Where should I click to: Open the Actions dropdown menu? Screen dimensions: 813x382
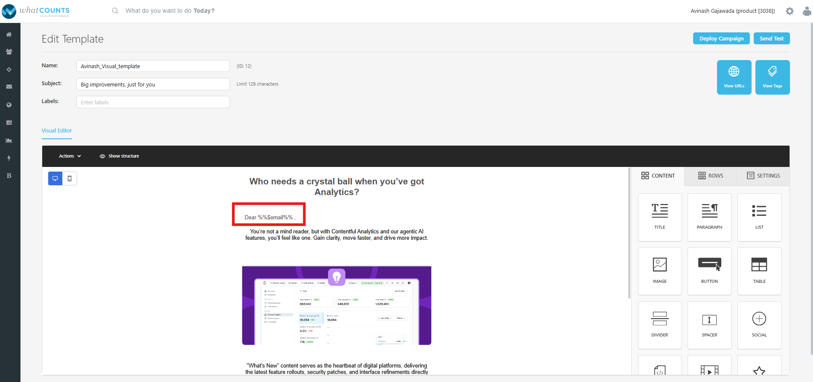[x=70, y=156]
